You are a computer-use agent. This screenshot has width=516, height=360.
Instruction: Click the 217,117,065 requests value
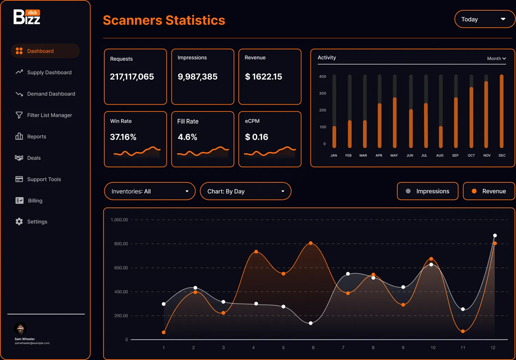[x=132, y=77]
